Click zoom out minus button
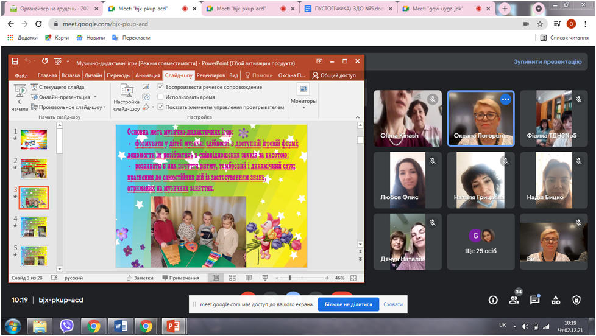The width and height of the screenshot is (596, 336). coord(277,278)
